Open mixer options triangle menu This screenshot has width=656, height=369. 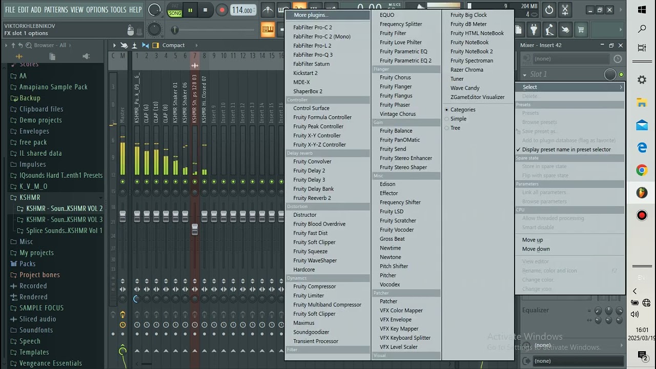(114, 45)
